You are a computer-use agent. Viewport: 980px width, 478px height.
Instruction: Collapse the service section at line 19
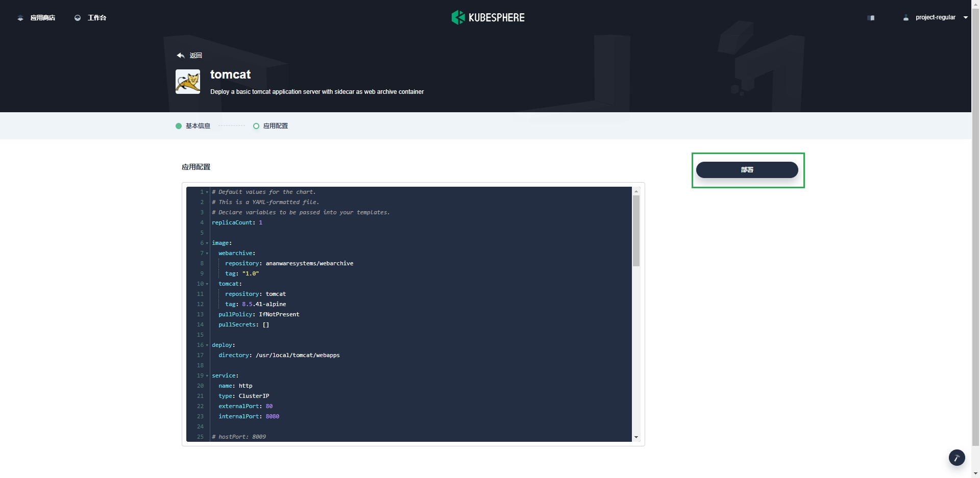tap(207, 376)
